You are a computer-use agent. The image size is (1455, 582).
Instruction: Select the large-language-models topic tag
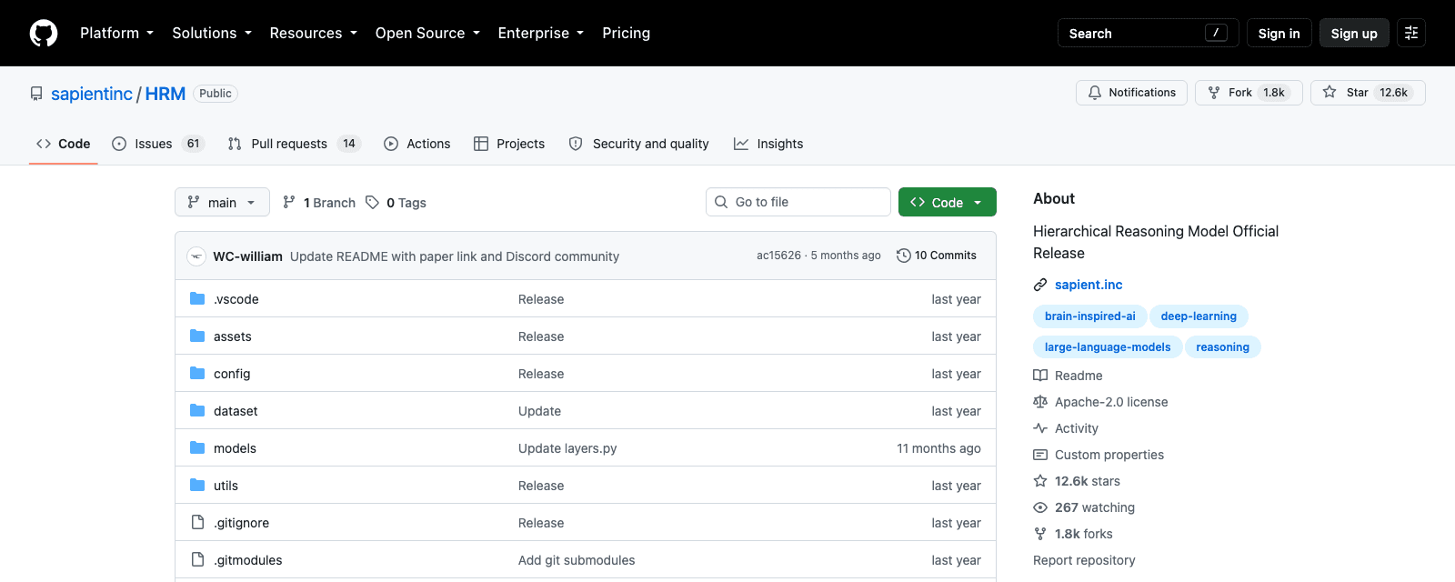coord(1108,347)
